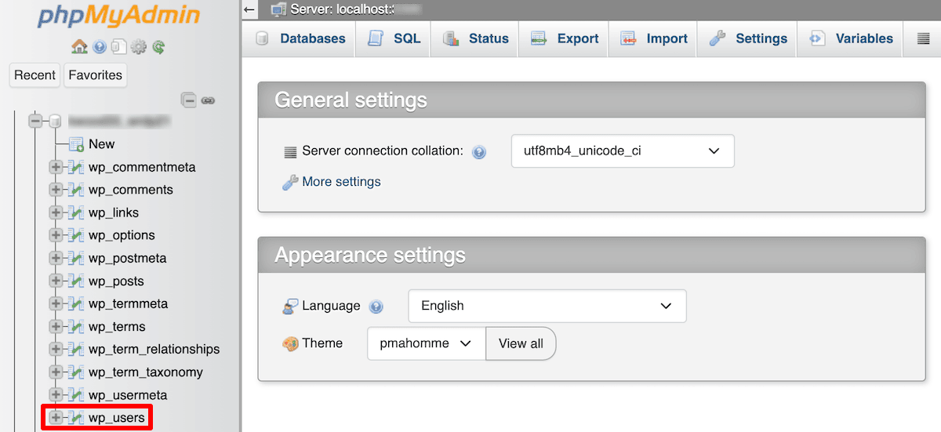This screenshot has width=941, height=432.
Task: Click the Home icon under phpMyAdmin logo
Action: coord(79,47)
